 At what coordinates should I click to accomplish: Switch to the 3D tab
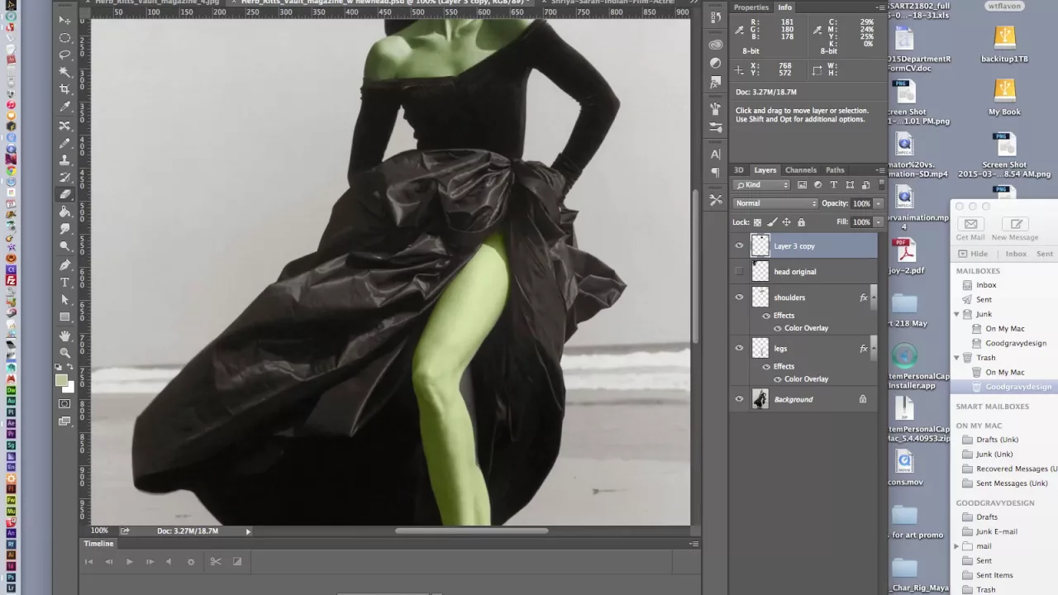click(x=739, y=170)
